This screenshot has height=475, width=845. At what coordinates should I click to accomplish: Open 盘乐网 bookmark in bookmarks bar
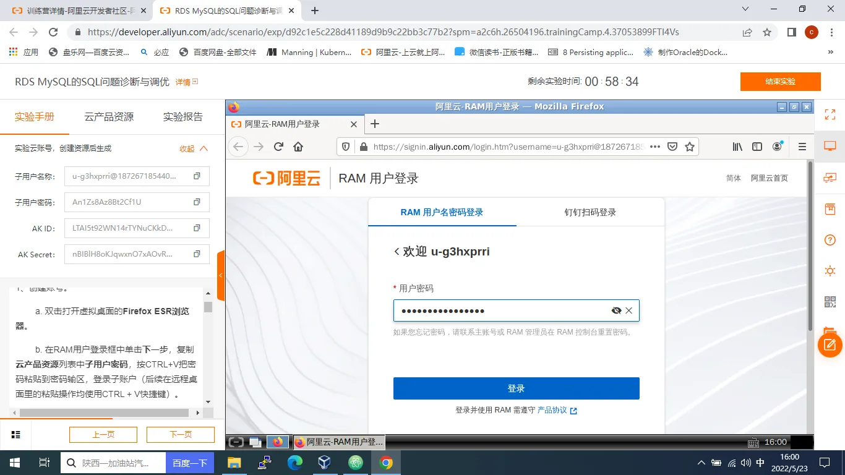[89, 53]
